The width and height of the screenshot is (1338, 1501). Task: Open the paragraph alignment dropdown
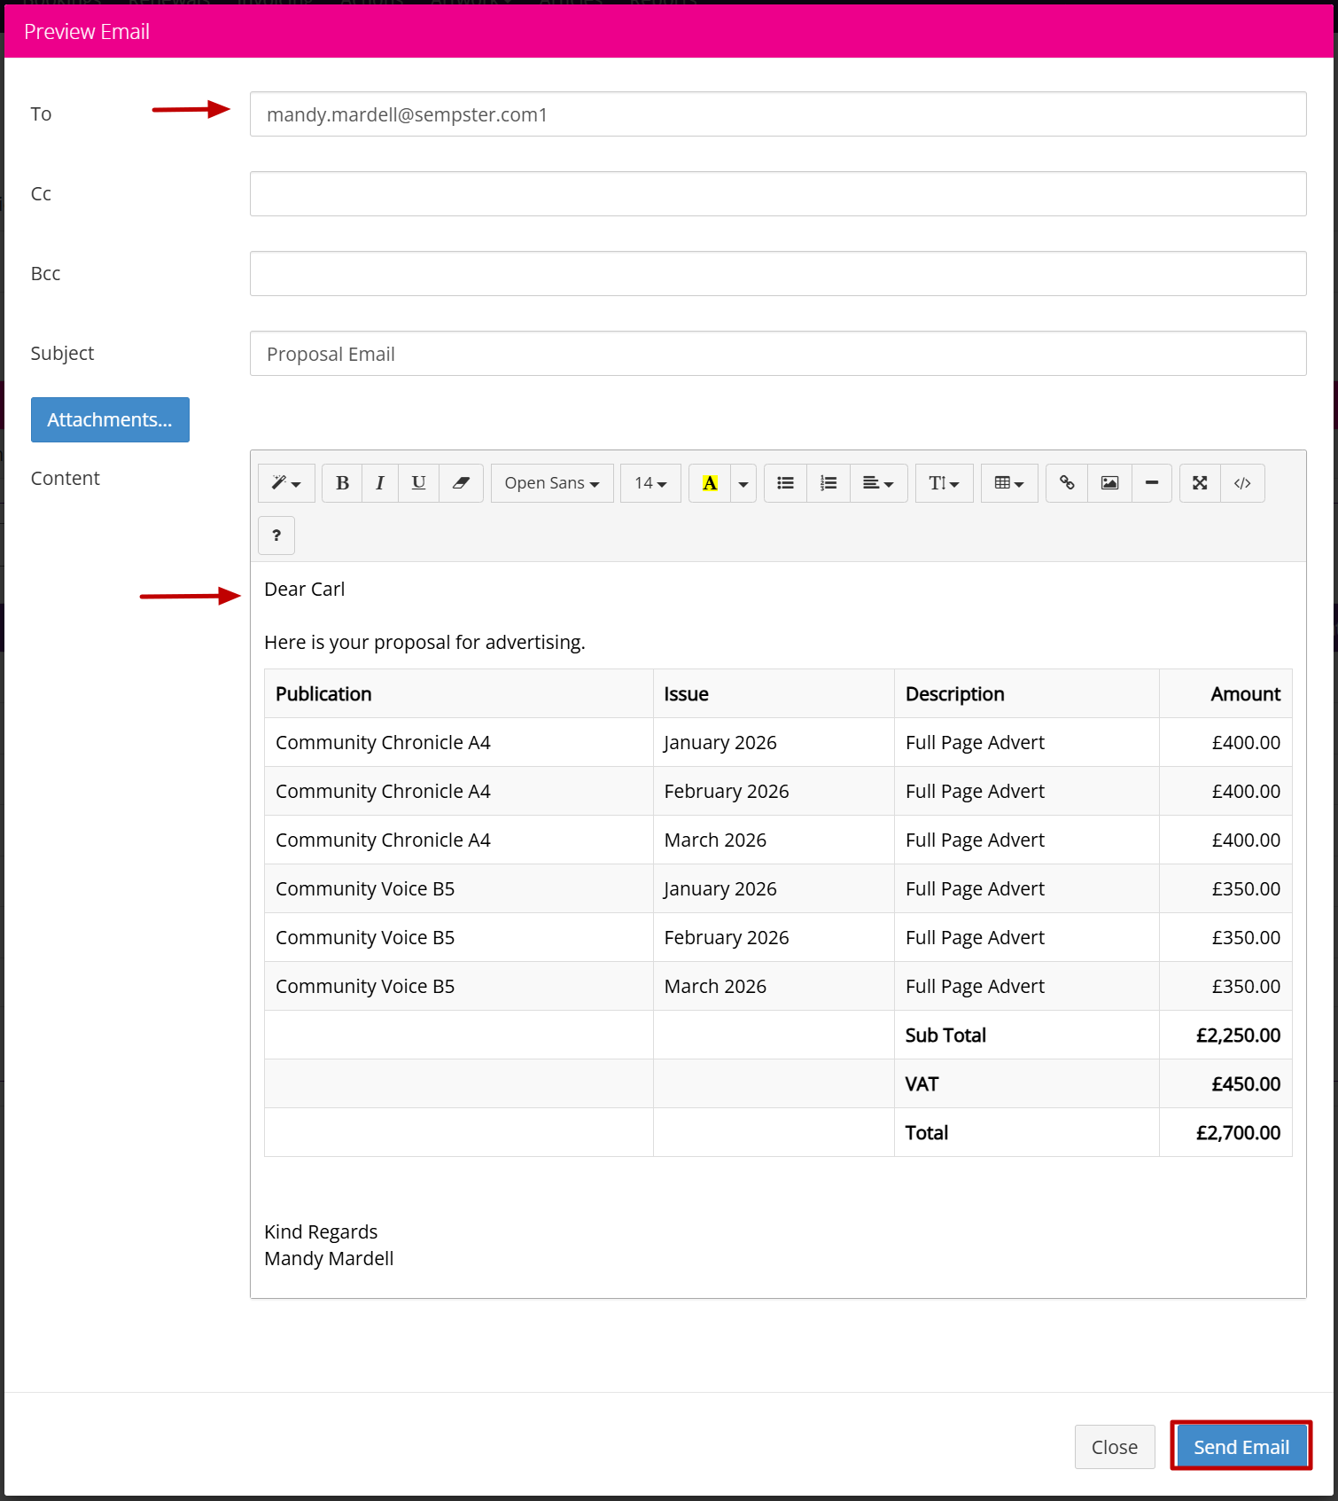[x=878, y=483]
